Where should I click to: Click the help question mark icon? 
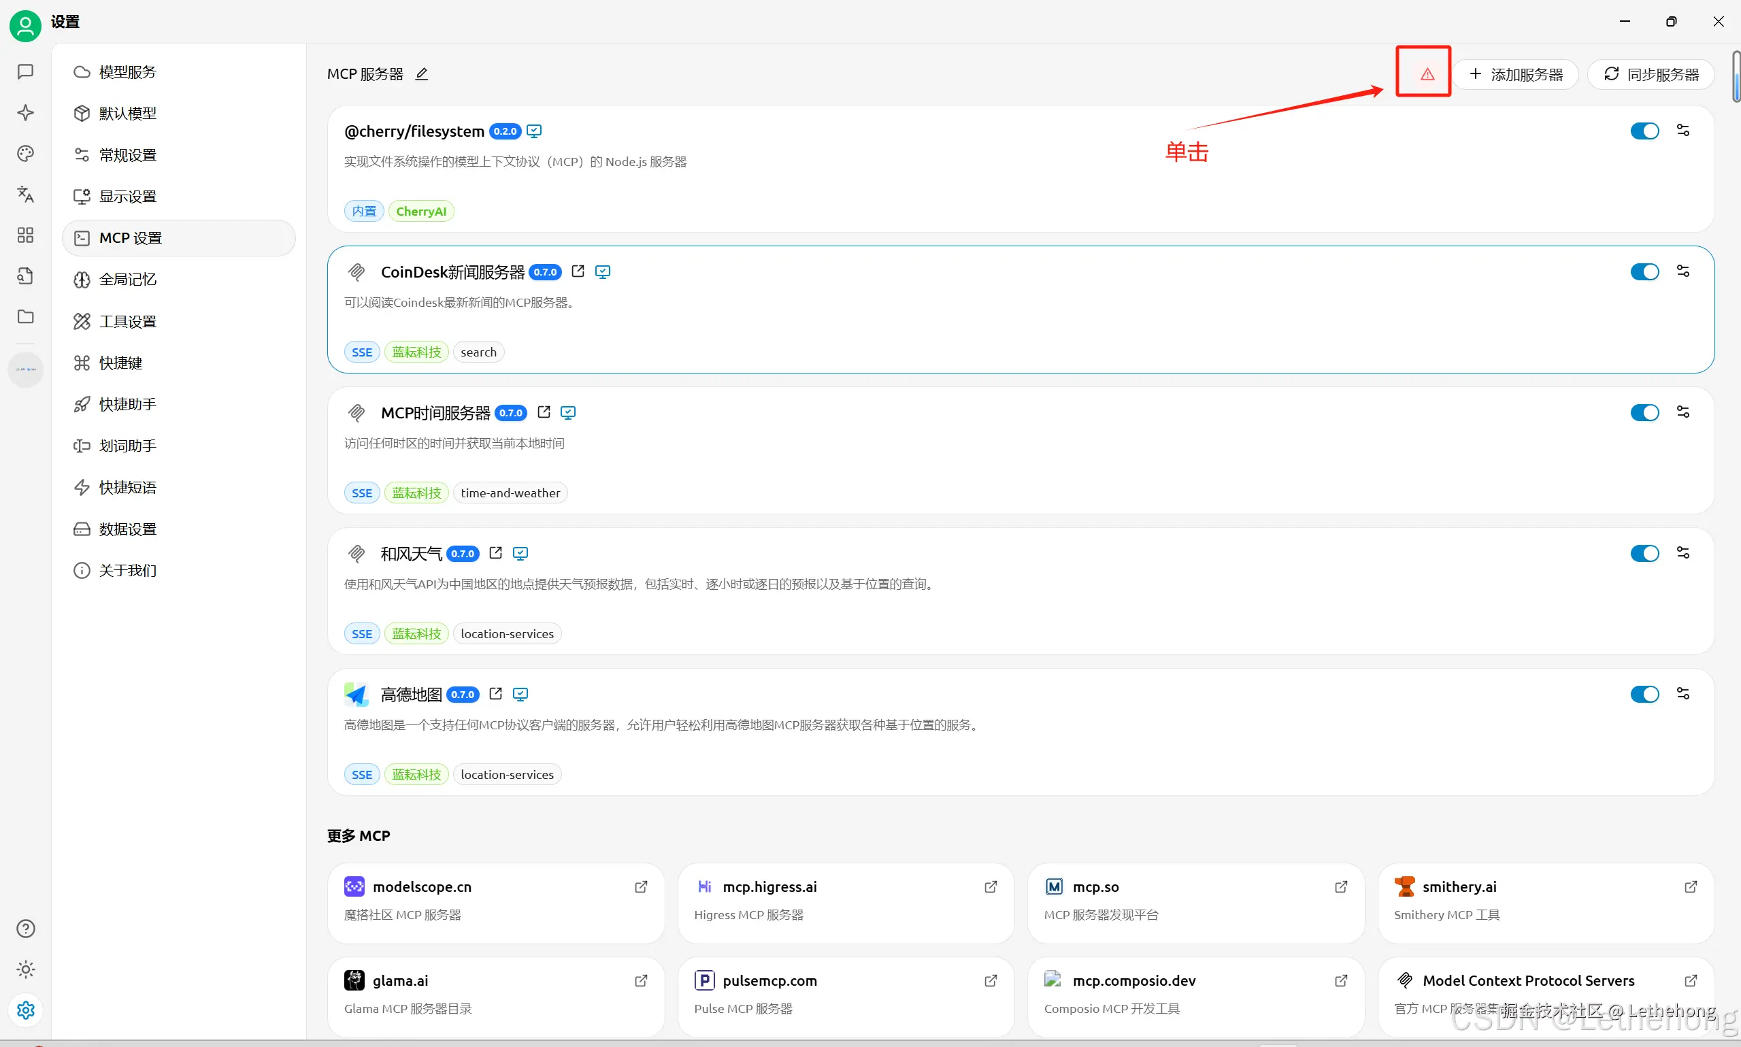[x=25, y=929]
